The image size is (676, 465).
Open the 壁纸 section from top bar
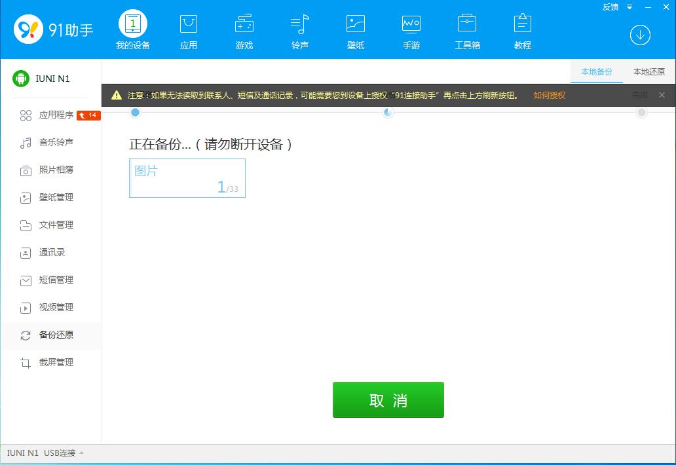pyautogui.click(x=355, y=29)
